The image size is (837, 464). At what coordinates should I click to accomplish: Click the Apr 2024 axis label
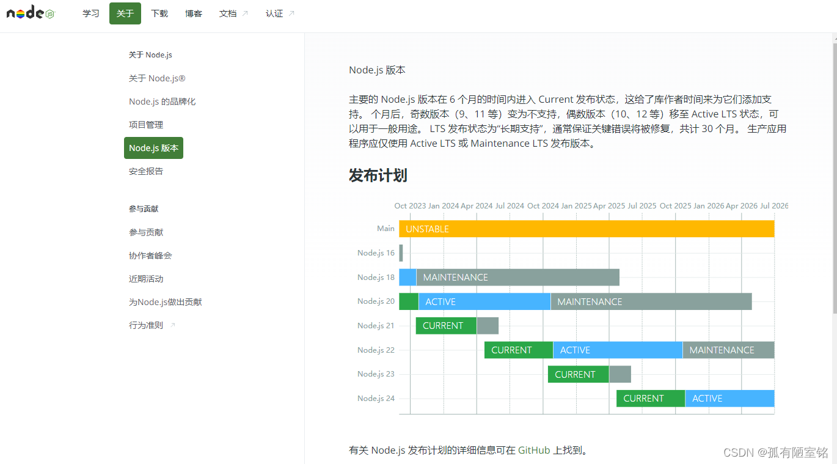pos(477,206)
